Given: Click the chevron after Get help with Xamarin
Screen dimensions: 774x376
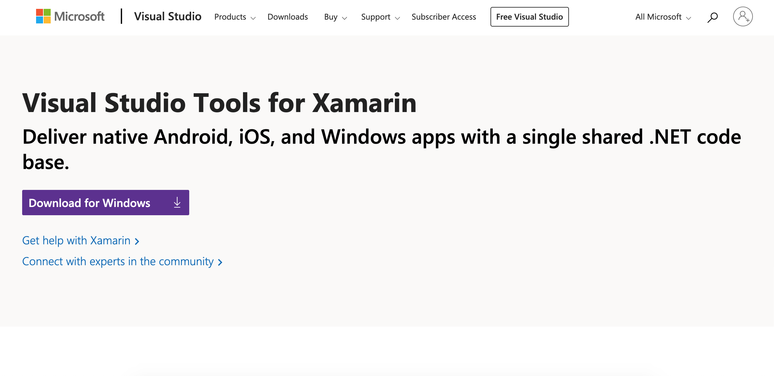Looking at the screenshot, I should [x=137, y=241].
